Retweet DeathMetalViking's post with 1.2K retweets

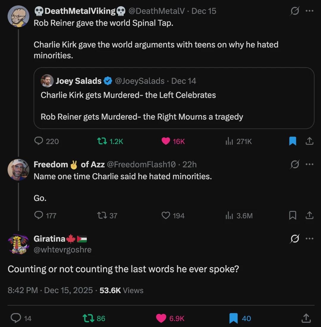(102, 141)
